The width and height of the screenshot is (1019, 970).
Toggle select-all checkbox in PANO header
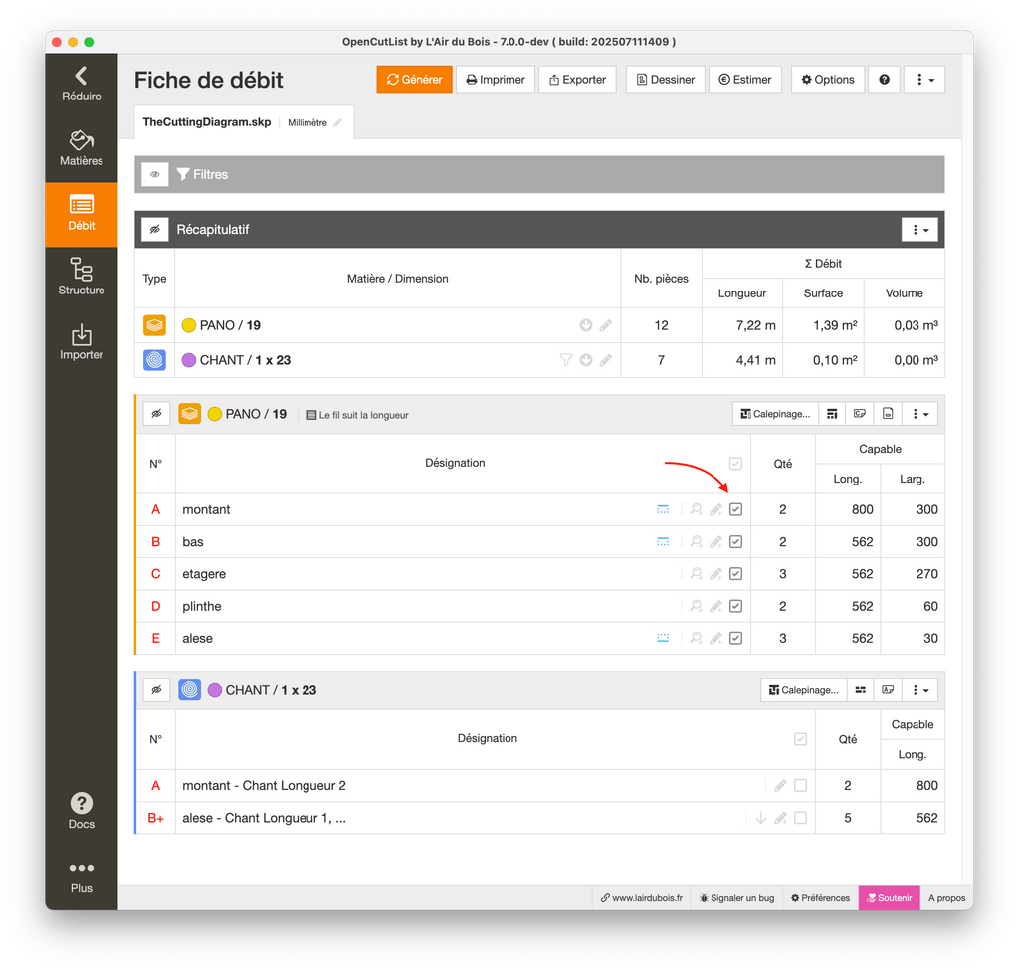[735, 464]
